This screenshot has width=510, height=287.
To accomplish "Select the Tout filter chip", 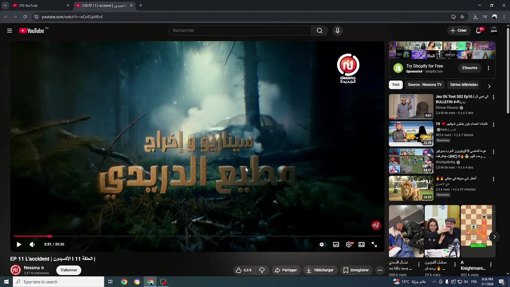I will (x=396, y=85).
